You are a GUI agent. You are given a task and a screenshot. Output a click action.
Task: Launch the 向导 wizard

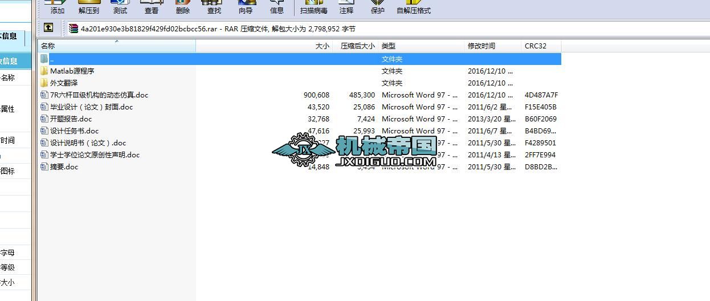click(x=246, y=8)
